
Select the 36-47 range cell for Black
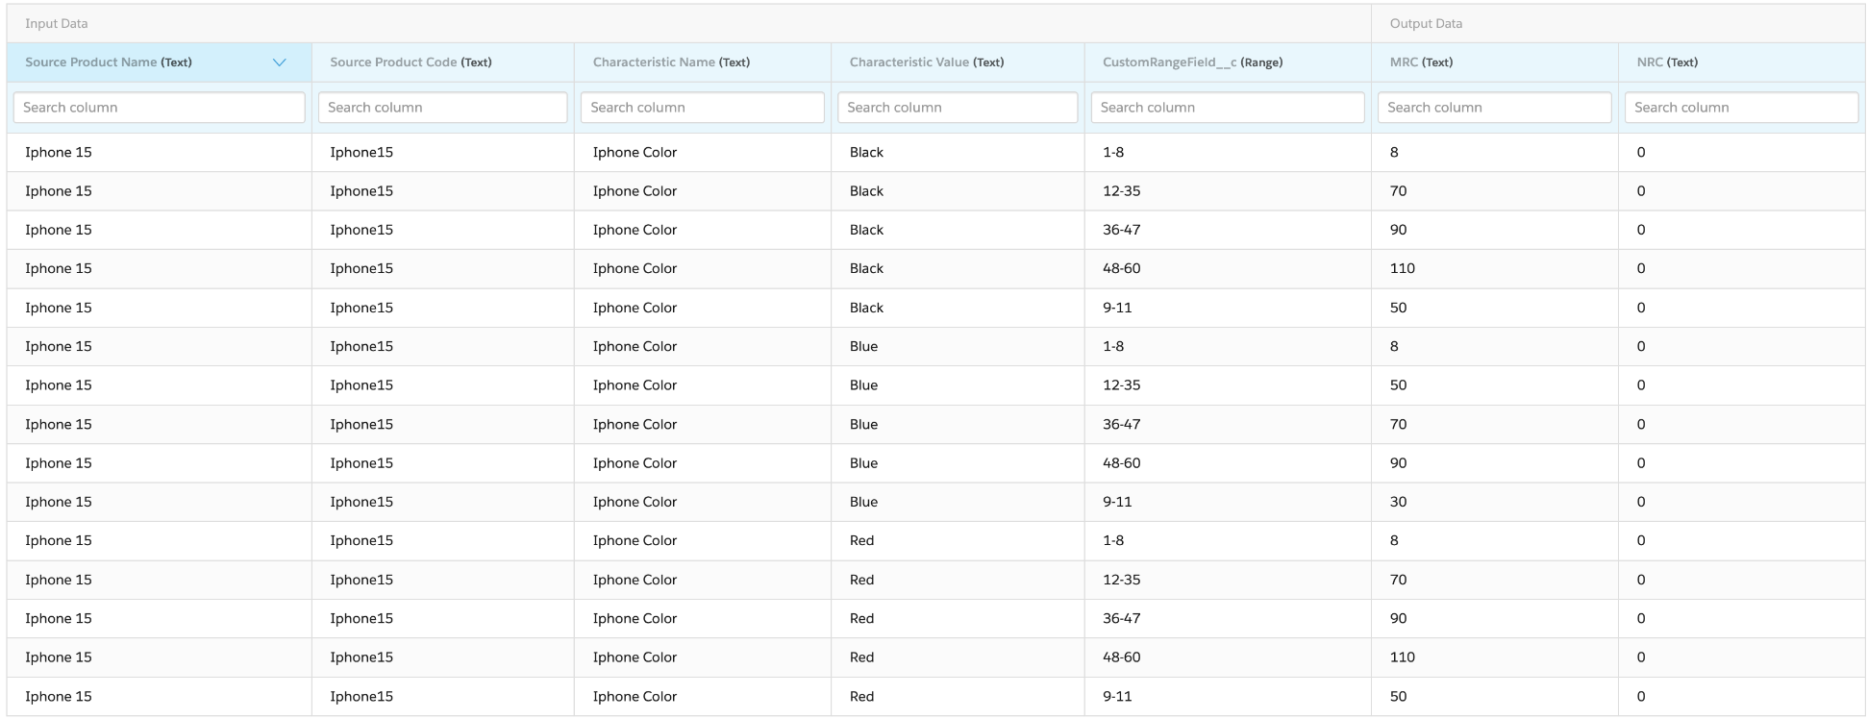click(1228, 230)
